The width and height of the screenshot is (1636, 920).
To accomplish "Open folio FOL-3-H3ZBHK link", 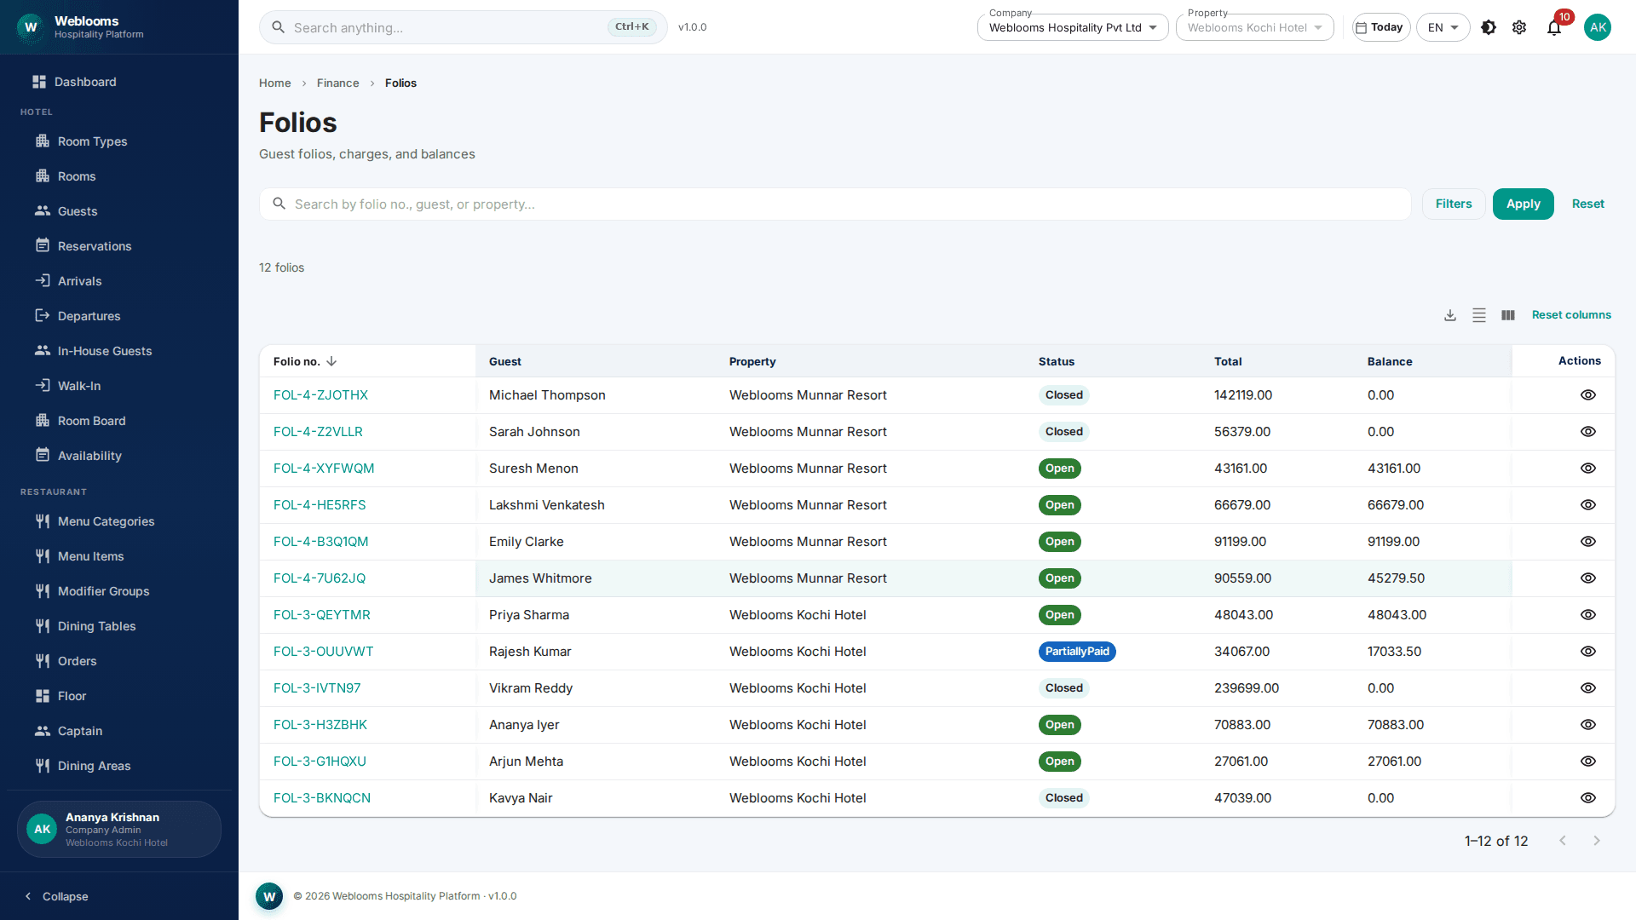I will click(x=320, y=725).
